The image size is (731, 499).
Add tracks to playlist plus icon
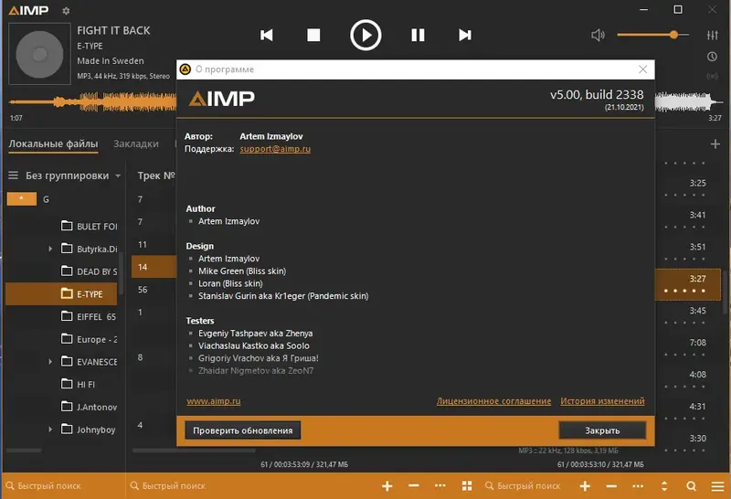coord(585,486)
